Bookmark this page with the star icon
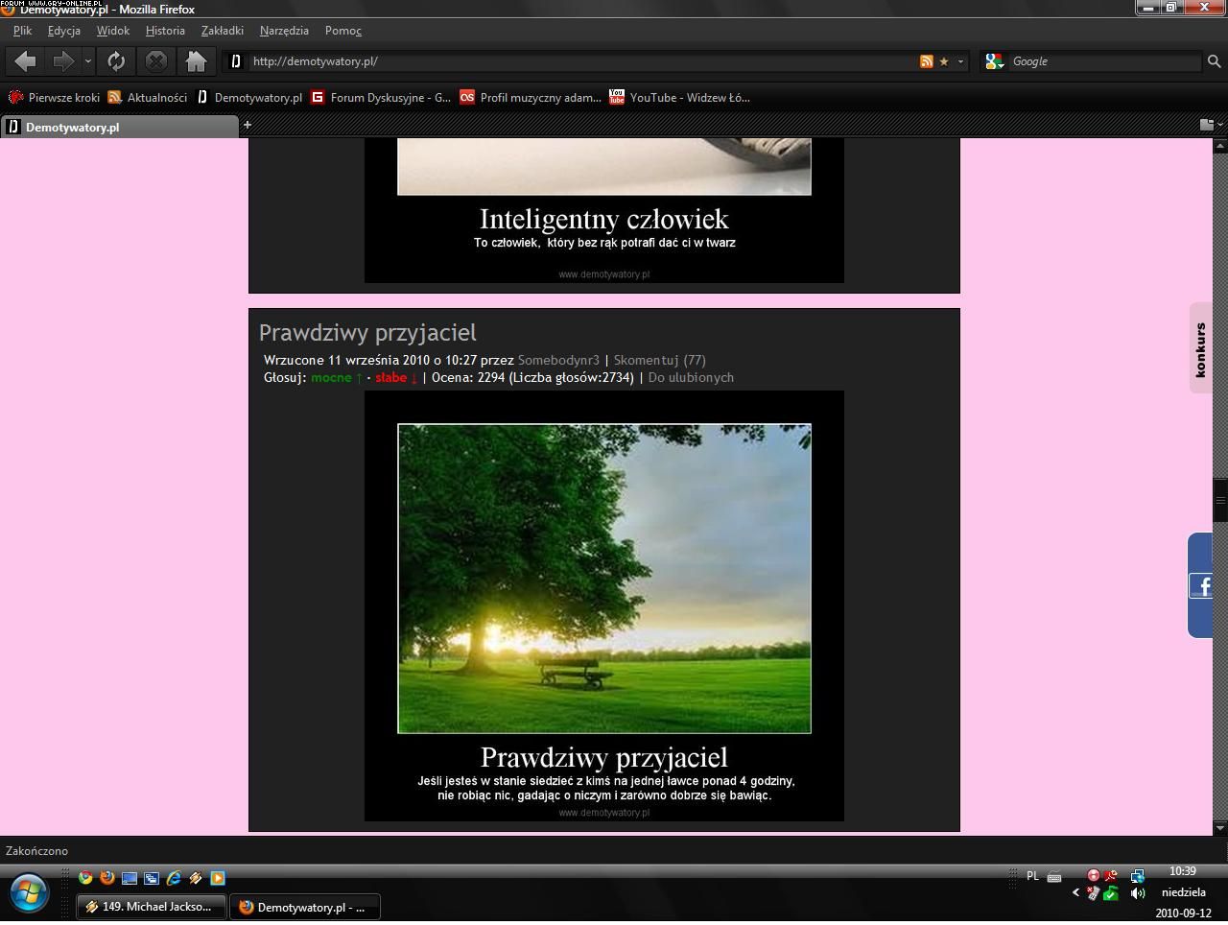 pyautogui.click(x=944, y=61)
